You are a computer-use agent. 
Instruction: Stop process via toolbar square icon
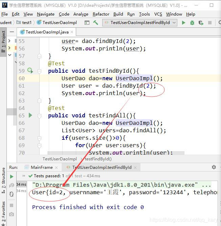tap(210, 23)
